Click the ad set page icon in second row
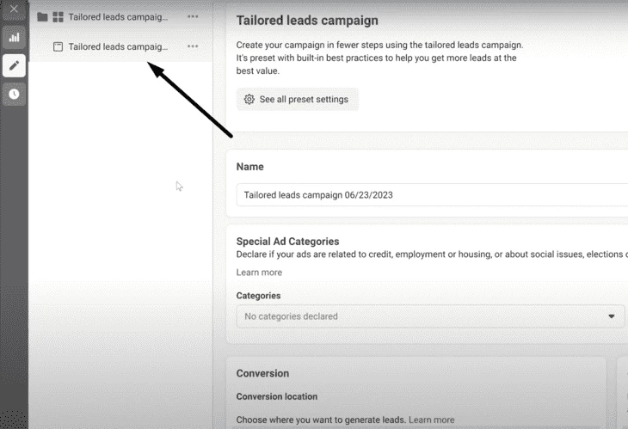The width and height of the screenshot is (628, 429). (58, 46)
